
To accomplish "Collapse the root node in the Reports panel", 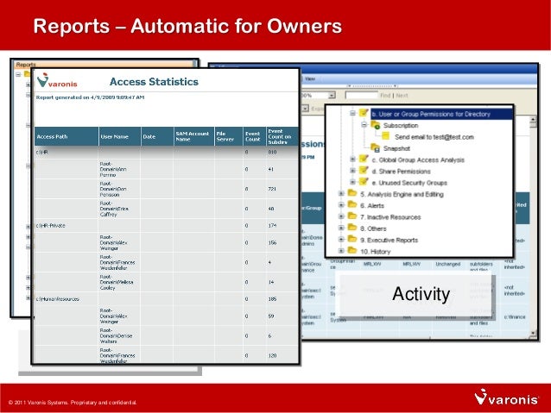I will pos(18,74).
